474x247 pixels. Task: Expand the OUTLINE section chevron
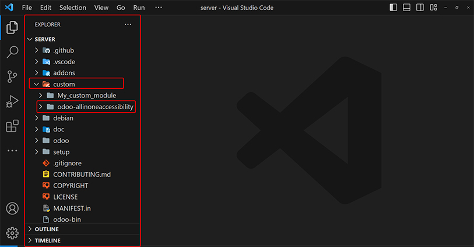click(30, 229)
